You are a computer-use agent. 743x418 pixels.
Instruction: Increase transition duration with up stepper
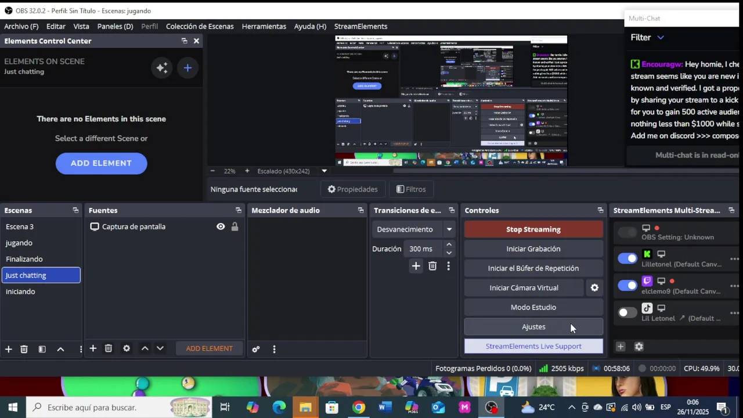click(x=449, y=245)
